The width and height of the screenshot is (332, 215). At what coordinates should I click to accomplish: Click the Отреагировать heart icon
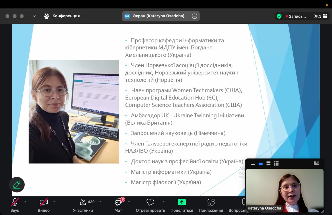tap(150, 202)
